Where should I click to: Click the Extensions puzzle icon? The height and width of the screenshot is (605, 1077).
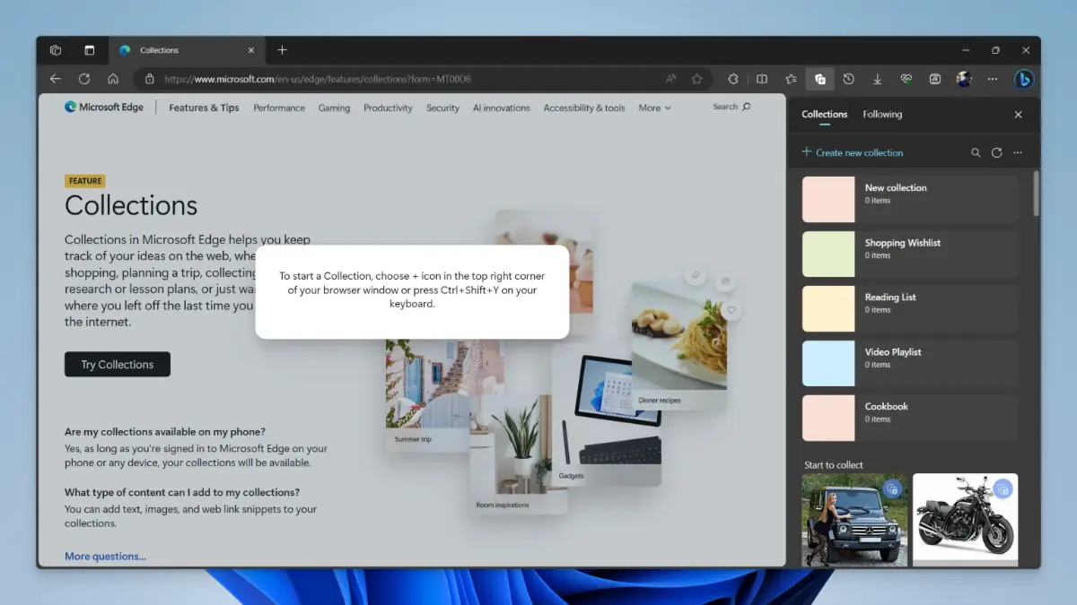[733, 79]
